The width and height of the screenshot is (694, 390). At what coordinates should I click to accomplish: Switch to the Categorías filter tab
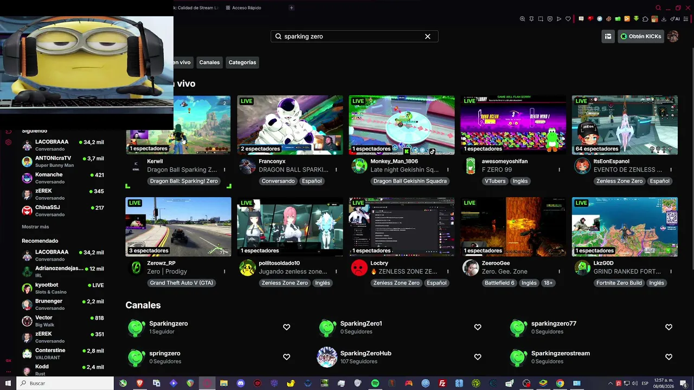click(242, 62)
